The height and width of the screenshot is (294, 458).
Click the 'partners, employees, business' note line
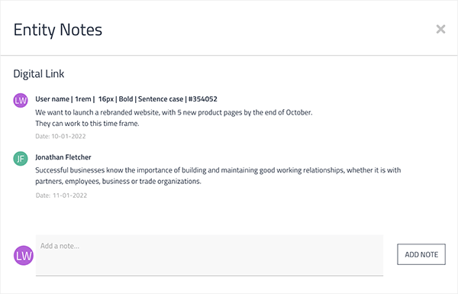[x=118, y=182]
